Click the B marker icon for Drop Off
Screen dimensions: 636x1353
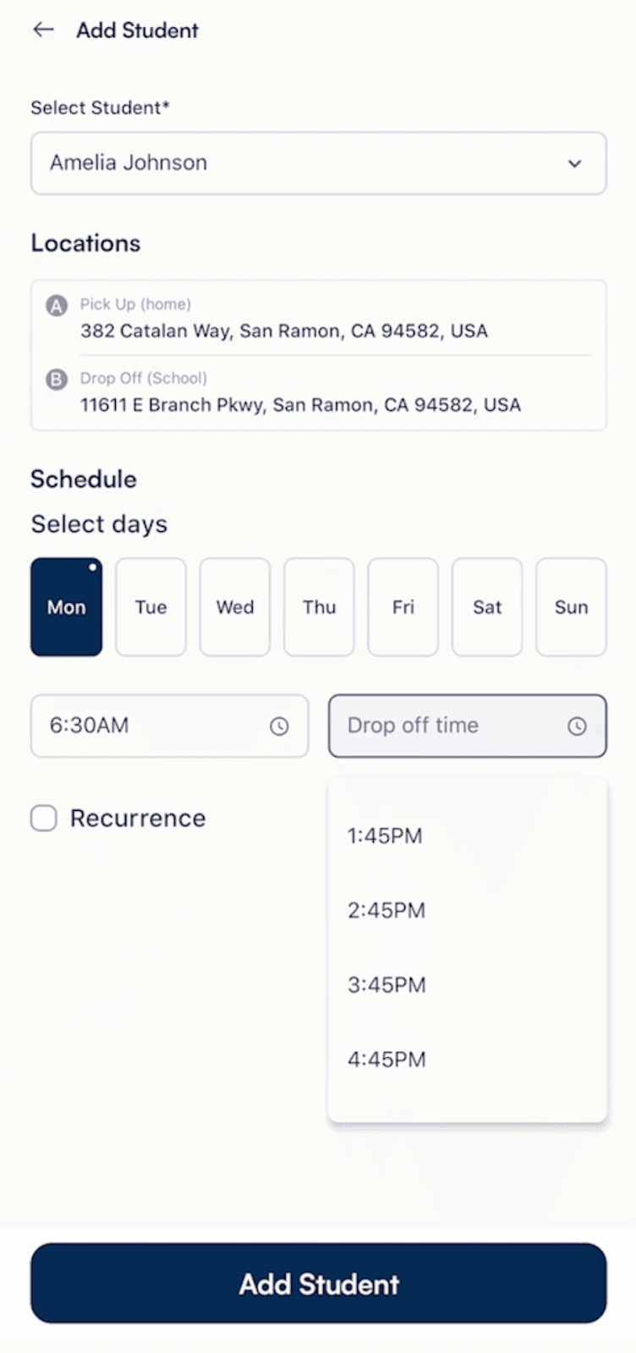tap(57, 380)
